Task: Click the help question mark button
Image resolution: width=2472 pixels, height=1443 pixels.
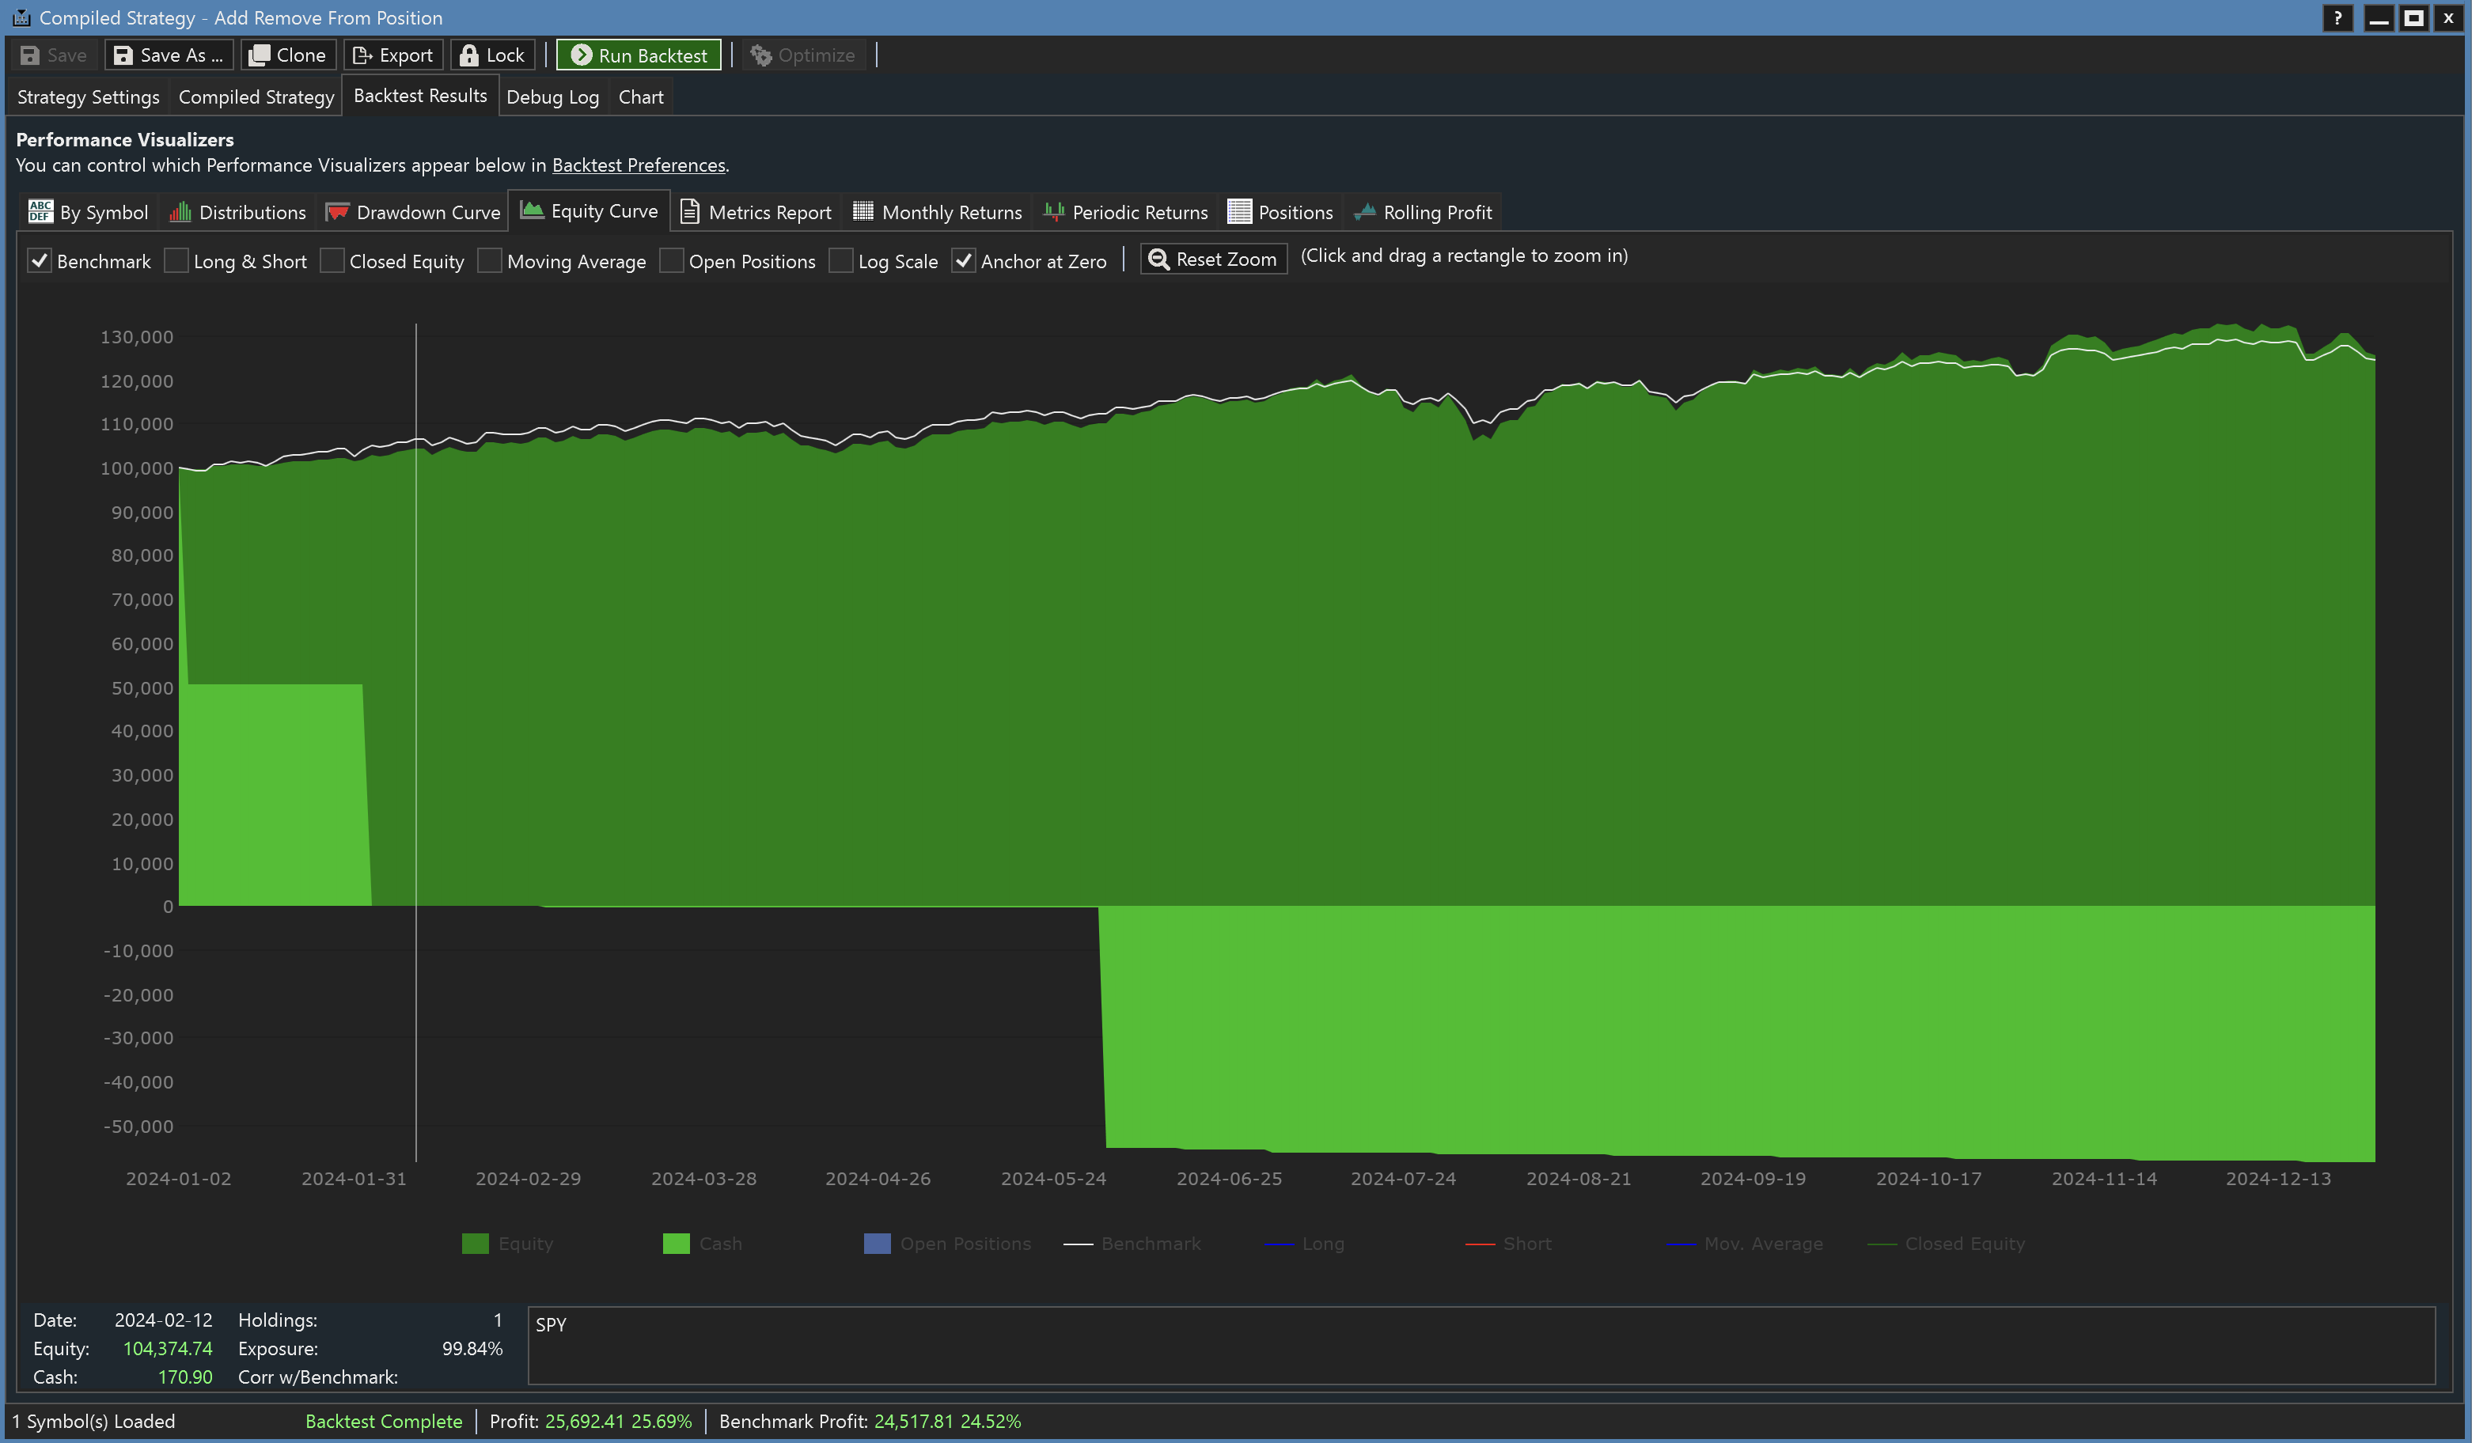Action: [2337, 17]
